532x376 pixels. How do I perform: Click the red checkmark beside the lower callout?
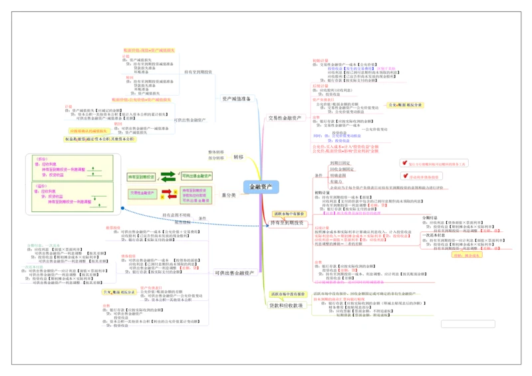pyautogui.click(x=404, y=176)
